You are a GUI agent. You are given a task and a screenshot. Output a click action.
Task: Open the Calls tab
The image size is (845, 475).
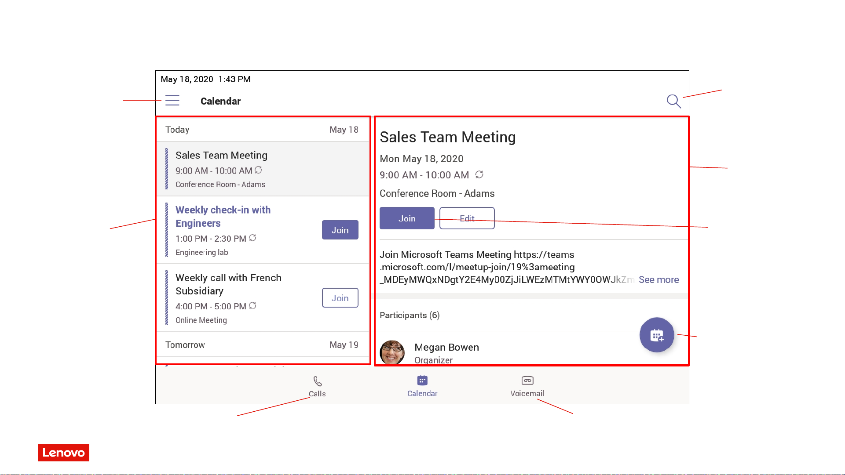click(317, 387)
